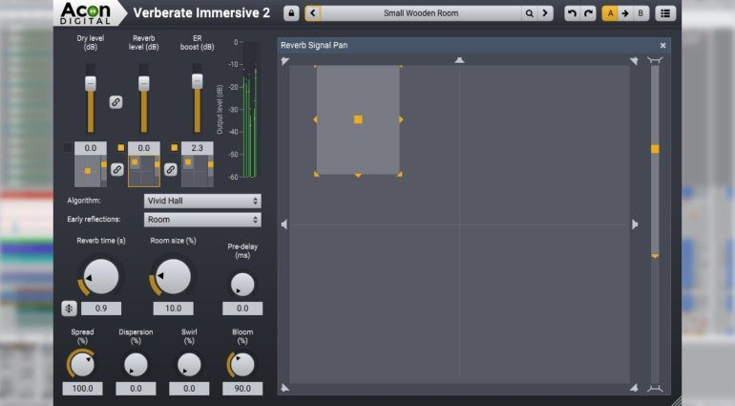
Task: Click the top height speaker icon
Action: [655, 59]
